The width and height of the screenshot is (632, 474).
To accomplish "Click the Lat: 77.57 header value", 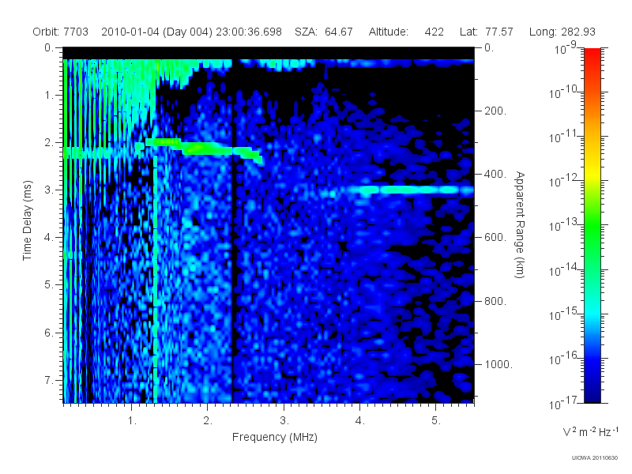I will point(486,32).
